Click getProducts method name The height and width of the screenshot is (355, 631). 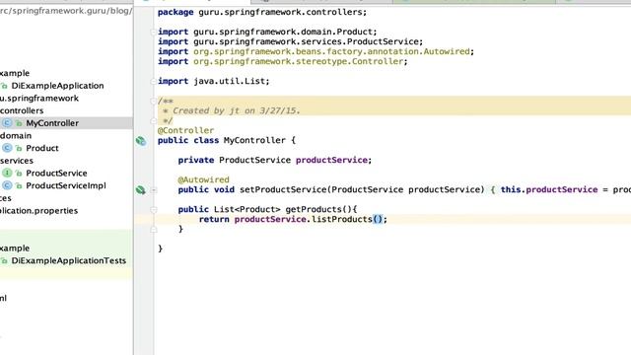pyautogui.click(x=314, y=209)
